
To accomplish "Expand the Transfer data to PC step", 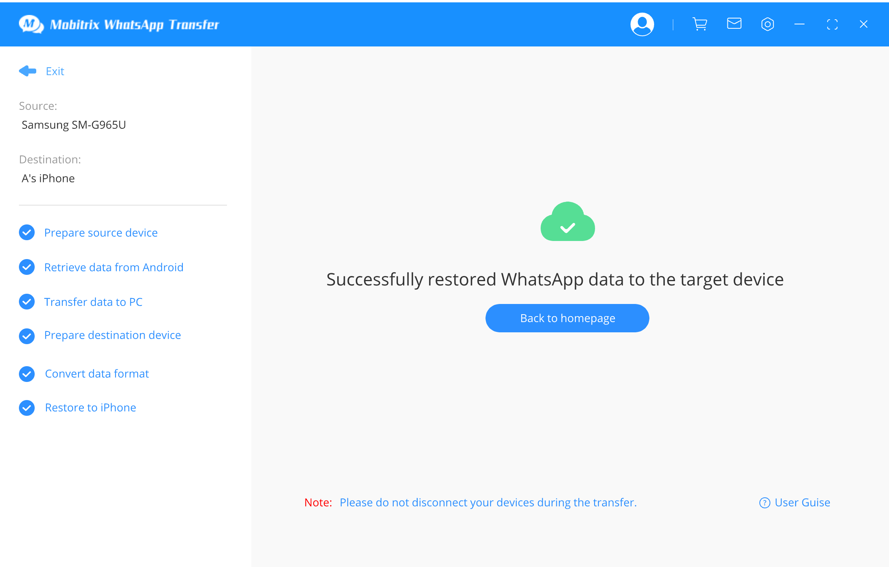I will pyautogui.click(x=94, y=300).
